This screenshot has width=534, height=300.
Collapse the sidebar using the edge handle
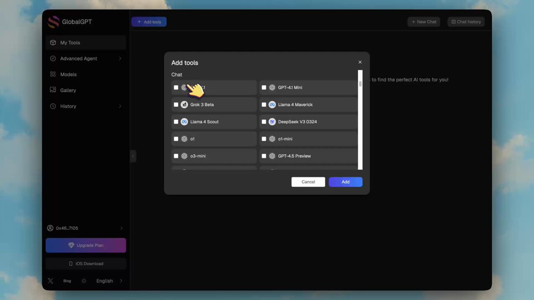click(133, 156)
